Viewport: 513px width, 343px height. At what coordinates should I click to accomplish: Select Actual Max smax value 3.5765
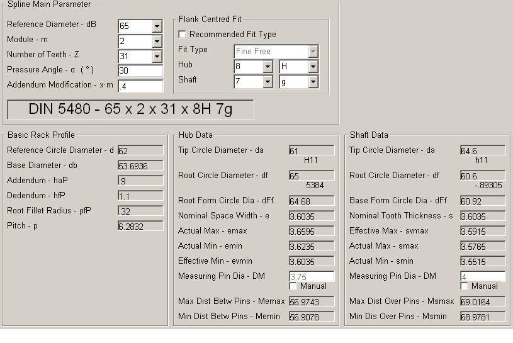(x=483, y=246)
